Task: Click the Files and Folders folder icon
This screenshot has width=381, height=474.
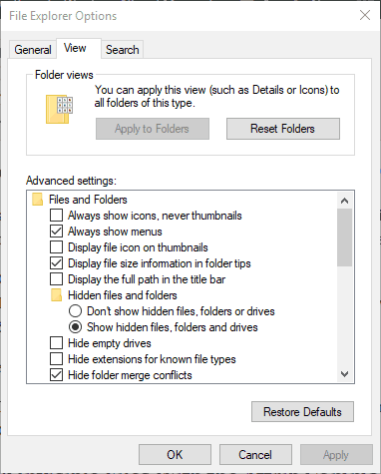Action: (38, 200)
